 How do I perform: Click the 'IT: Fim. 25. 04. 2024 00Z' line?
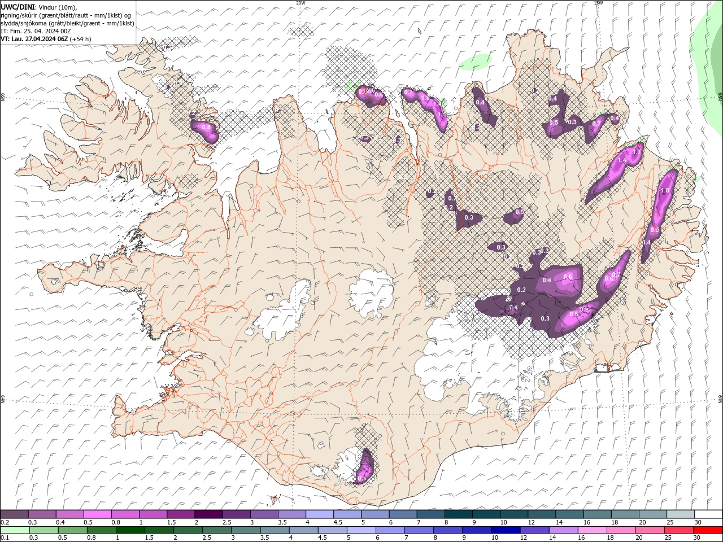coord(37,30)
